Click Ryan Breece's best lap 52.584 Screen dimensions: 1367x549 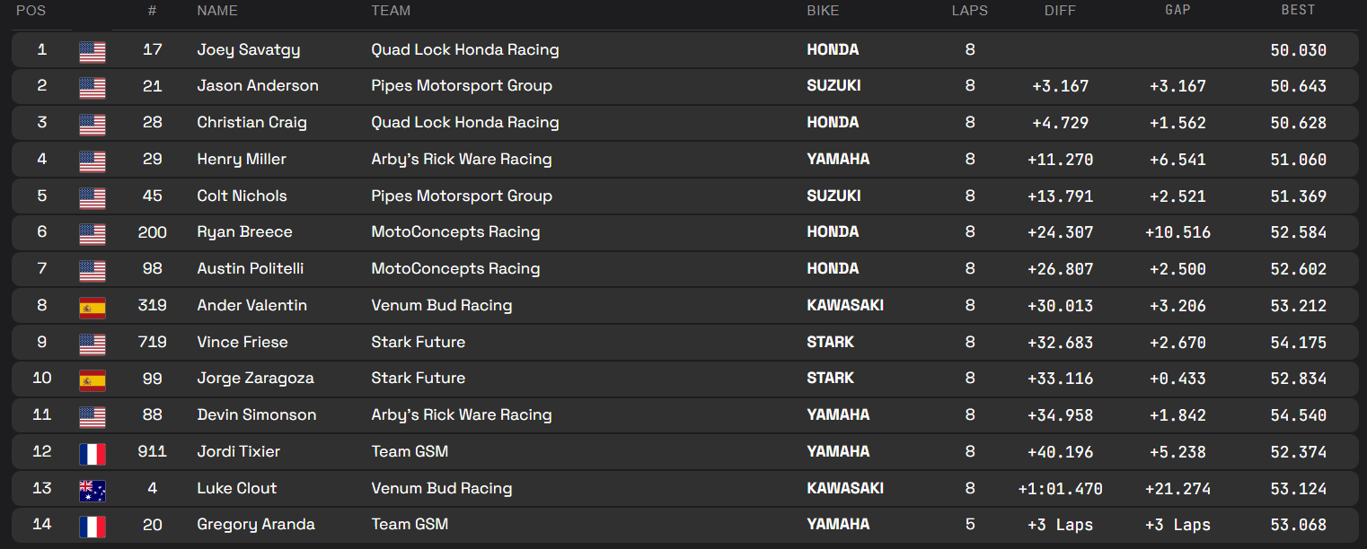pyautogui.click(x=1298, y=232)
